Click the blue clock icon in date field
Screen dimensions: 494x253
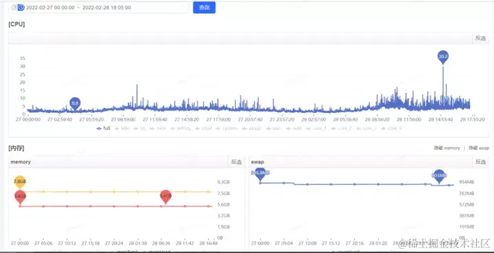coord(21,8)
